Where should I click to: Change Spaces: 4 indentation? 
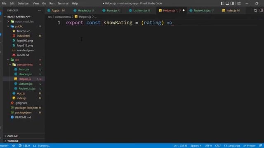pos(196,146)
